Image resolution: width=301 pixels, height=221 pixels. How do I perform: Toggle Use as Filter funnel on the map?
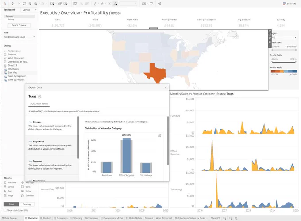[x=270, y=39]
